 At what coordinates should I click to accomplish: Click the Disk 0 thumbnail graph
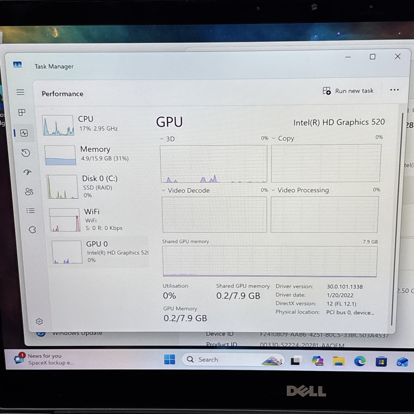62,187
